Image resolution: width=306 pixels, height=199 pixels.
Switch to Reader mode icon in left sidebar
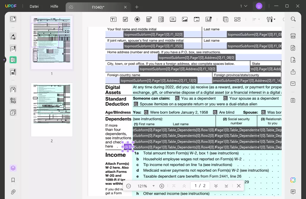[13, 19]
